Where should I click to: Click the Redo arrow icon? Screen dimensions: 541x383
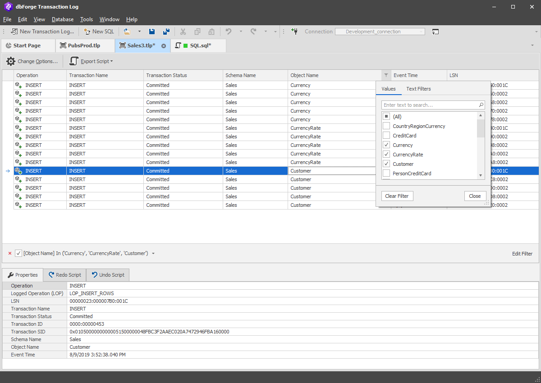[x=253, y=32]
